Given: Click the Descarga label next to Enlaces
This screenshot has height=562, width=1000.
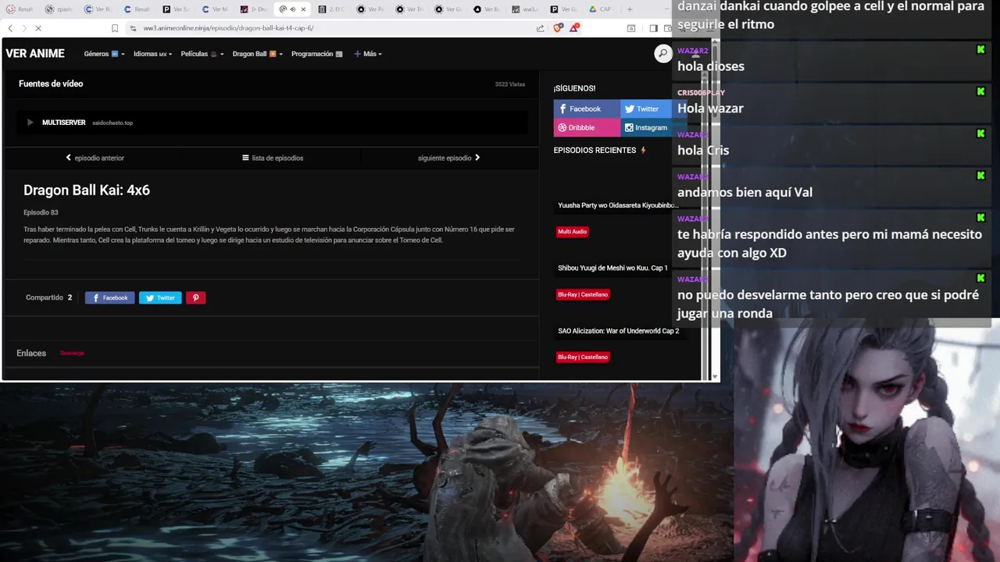Looking at the screenshot, I should [x=72, y=353].
